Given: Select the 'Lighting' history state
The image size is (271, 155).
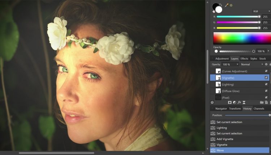Looking at the screenshot, I should coord(240,128).
